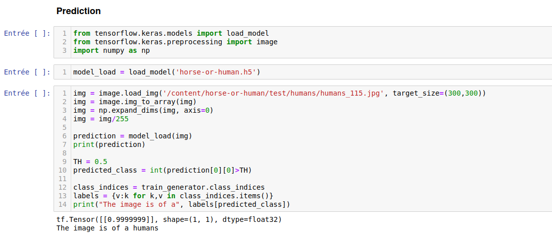This screenshot has width=552, height=236.
Task: Select the load_model cell's Entrée prompt
Action: point(27,72)
